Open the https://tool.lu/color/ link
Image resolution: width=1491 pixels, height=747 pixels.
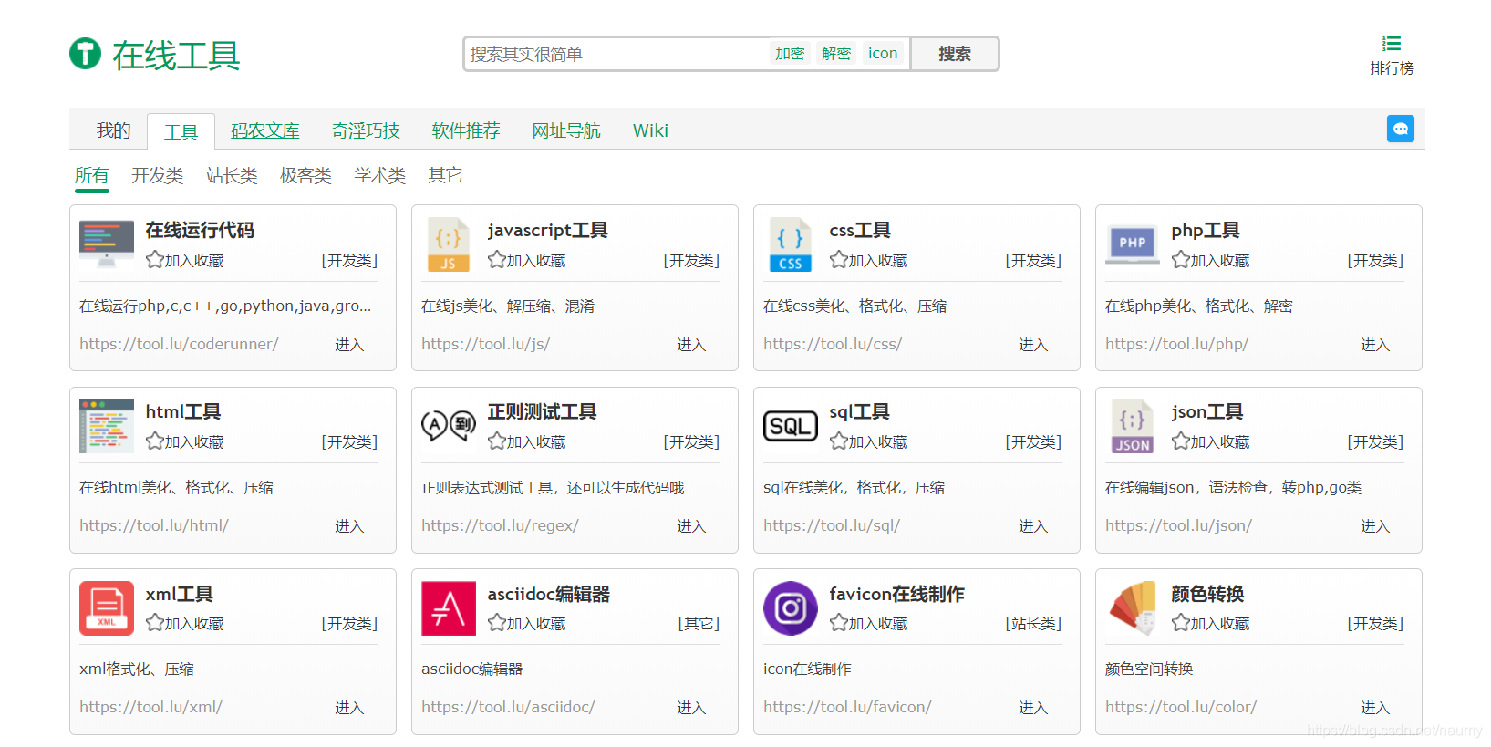pos(1181,707)
